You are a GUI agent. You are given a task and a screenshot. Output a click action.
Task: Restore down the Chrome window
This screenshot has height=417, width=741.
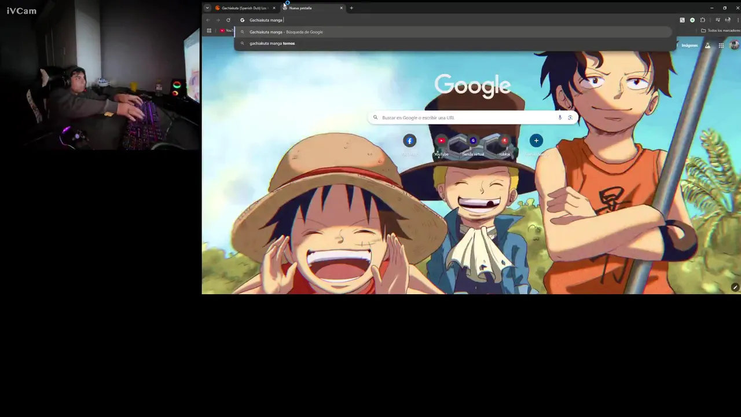click(x=725, y=8)
